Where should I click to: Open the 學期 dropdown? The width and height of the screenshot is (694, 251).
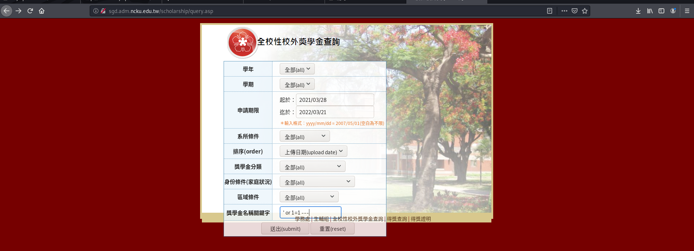[x=297, y=84]
